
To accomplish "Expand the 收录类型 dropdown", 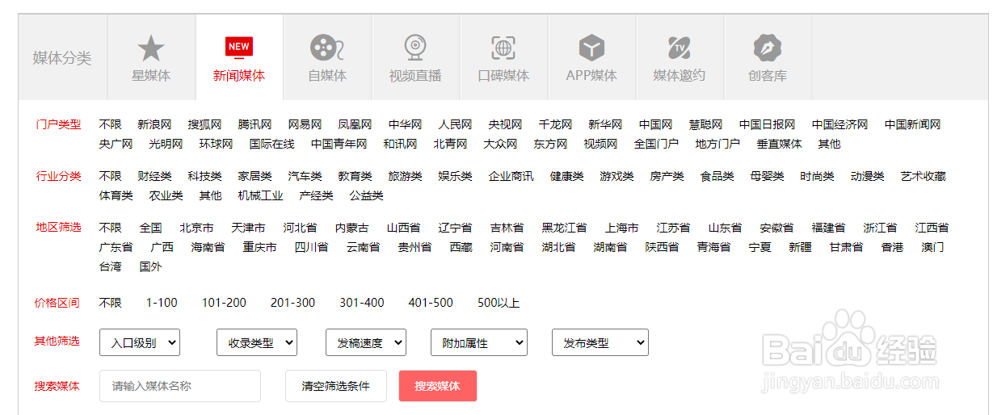I will 257,342.
